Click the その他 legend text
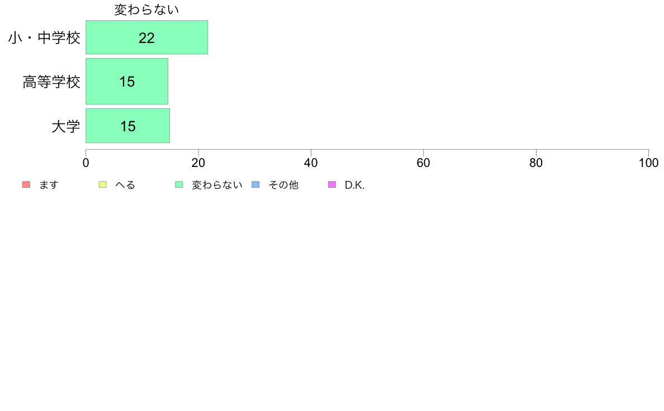 pos(283,185)
